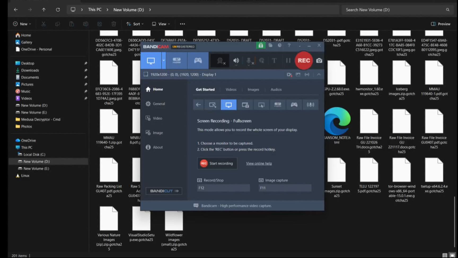Select the Game recording mode icon

pos(198,60)
